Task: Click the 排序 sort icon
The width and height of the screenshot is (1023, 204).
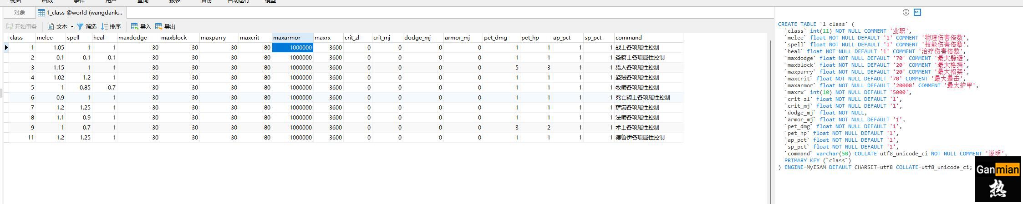Action: click(x=104, y=26)
